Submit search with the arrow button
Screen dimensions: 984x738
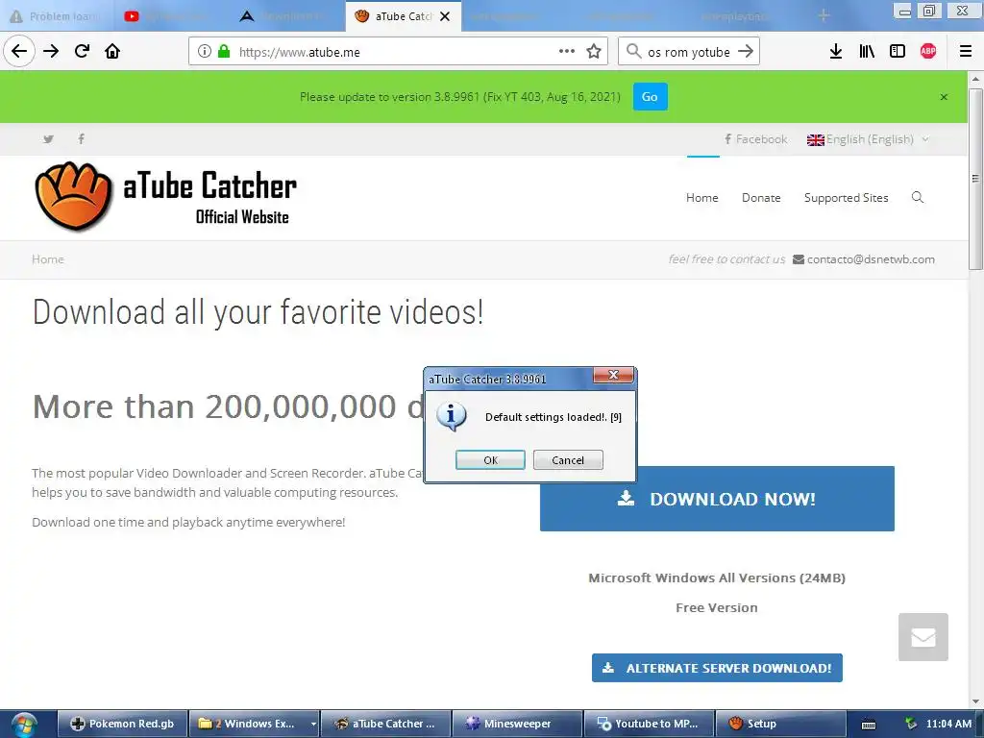(746, 52)
